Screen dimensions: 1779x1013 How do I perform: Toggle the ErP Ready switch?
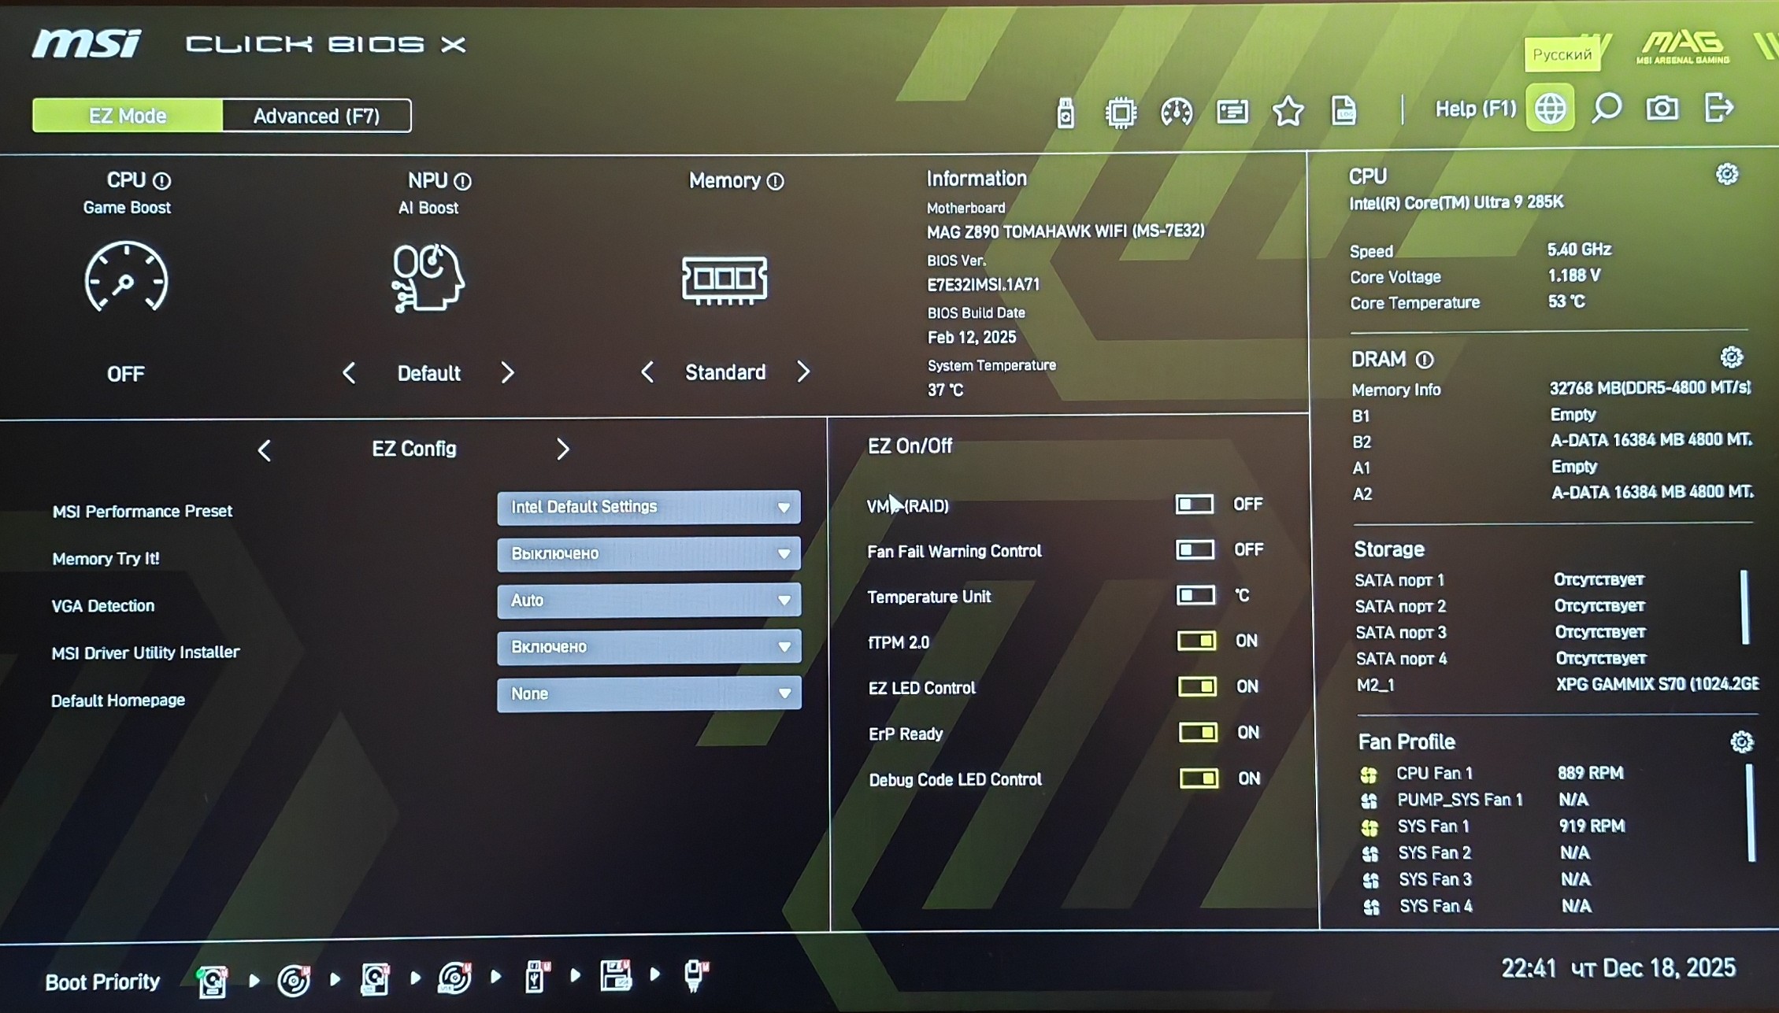[1198, 733]
